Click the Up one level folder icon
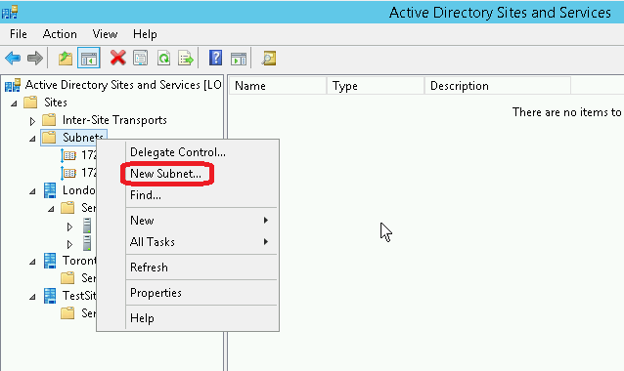624x371 pixels. coord(66,59)
